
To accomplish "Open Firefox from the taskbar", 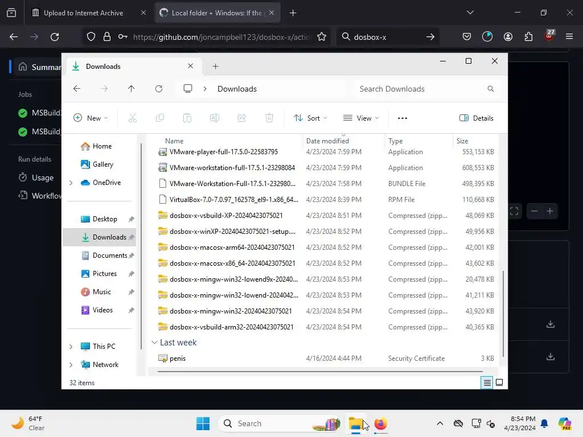I will click(x=380, y=423).
